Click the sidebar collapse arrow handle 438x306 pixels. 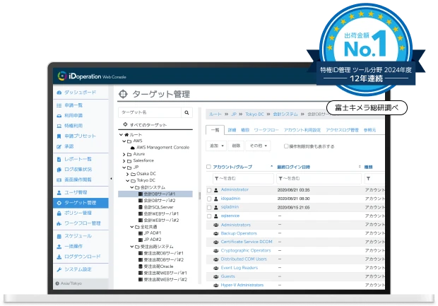111,179
